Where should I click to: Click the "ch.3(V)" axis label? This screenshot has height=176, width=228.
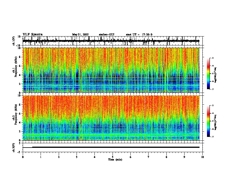pos(14,148)
